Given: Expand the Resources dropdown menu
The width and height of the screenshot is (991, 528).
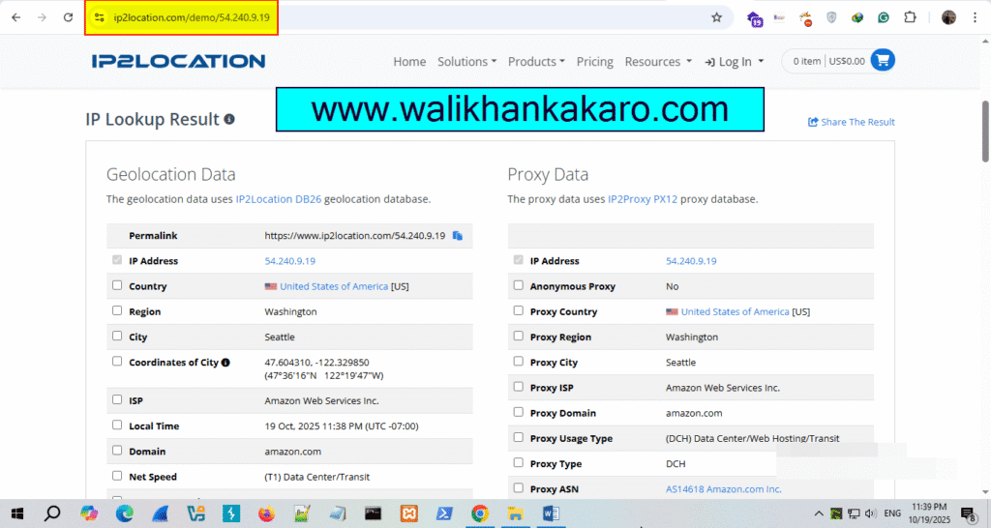Looking at the screenshot, I should click(658, 61).
